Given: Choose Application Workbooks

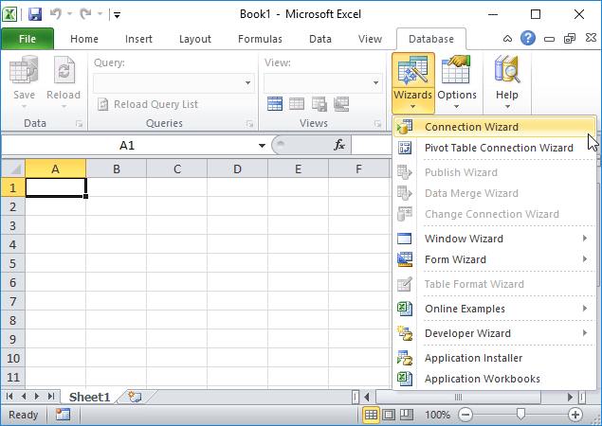Looking at the screenshot, I should pyautogui.click(x=495, y=379).
